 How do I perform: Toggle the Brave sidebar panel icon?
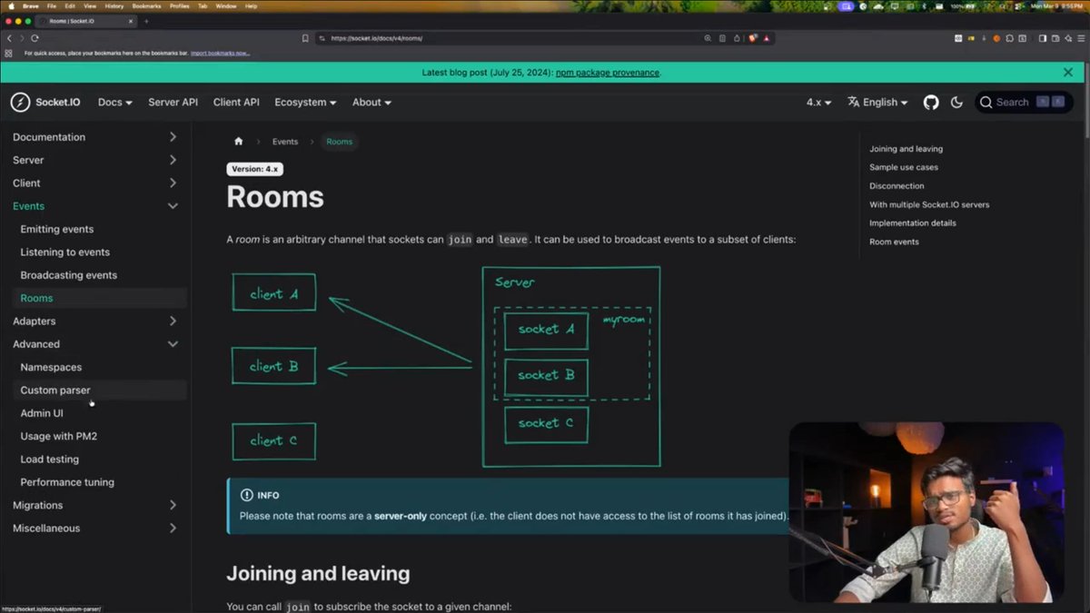coord(1042,38)
